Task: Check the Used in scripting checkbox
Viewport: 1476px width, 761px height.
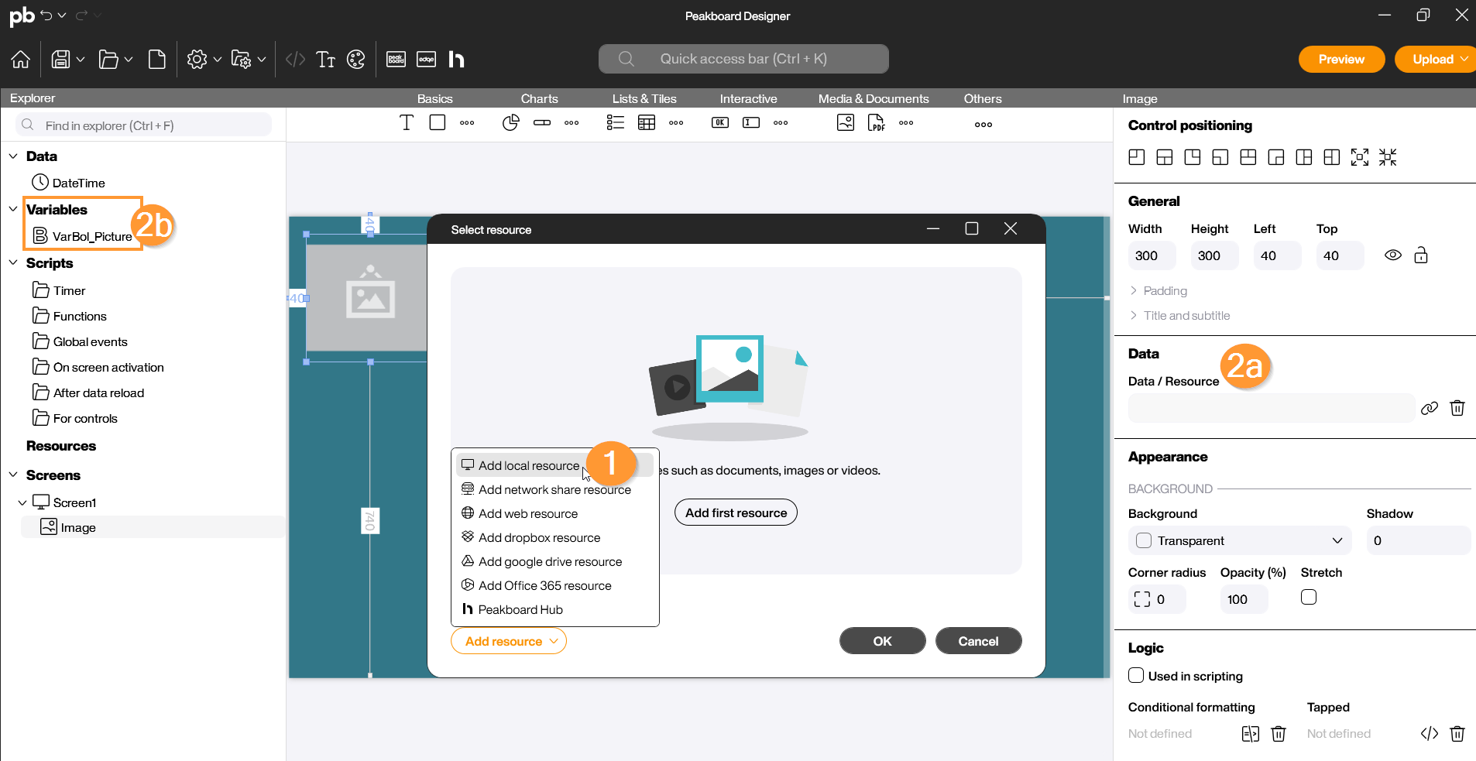Action: click(x=1136, y=675)
